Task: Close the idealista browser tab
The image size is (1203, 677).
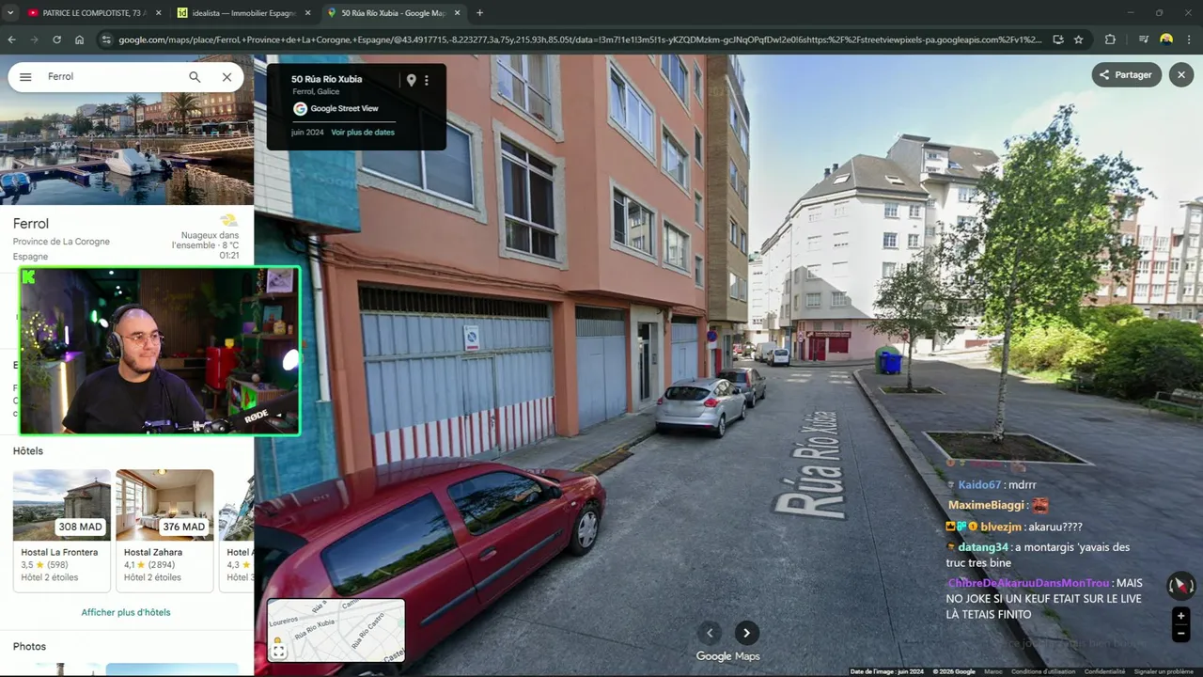Action: point(307,13)
